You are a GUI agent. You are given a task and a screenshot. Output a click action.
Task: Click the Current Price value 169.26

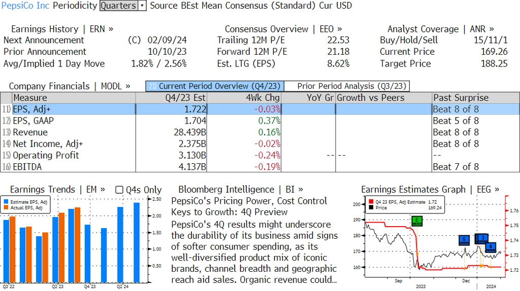(x=494, y=52)
